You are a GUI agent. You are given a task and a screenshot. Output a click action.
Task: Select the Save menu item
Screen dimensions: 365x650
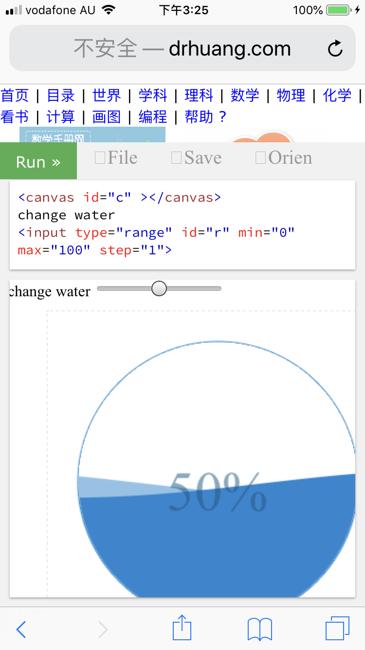point(197,158)
